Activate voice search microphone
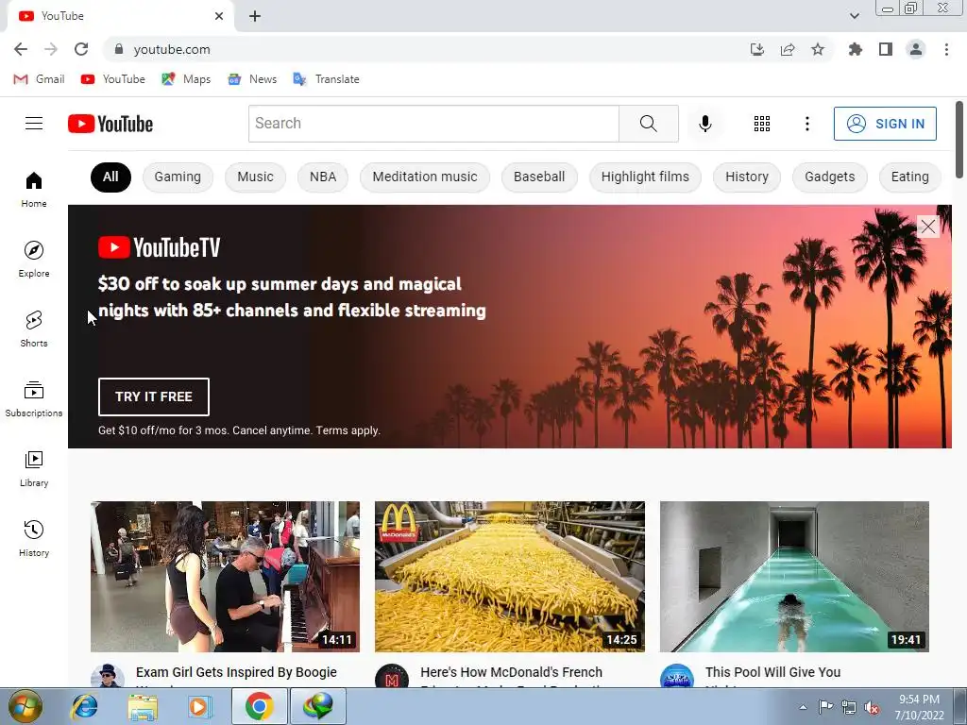967x725 pixels. (x=704, y=124)
